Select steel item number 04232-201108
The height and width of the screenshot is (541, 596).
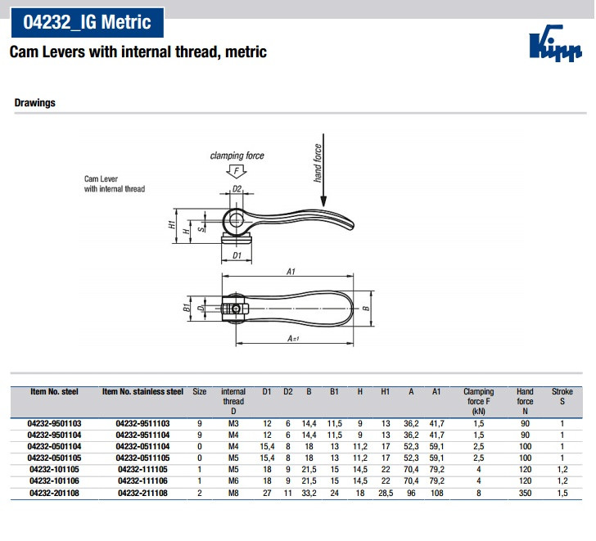click(54, 494)
